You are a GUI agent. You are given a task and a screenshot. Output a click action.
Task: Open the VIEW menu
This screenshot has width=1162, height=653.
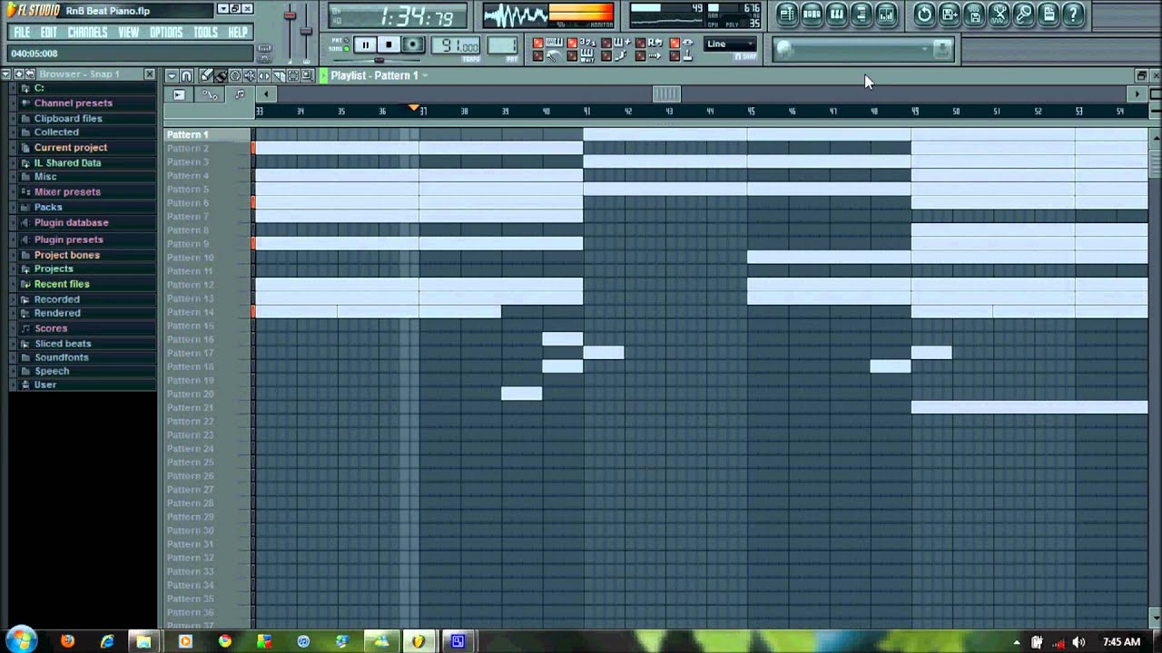(x=129, y=32)
